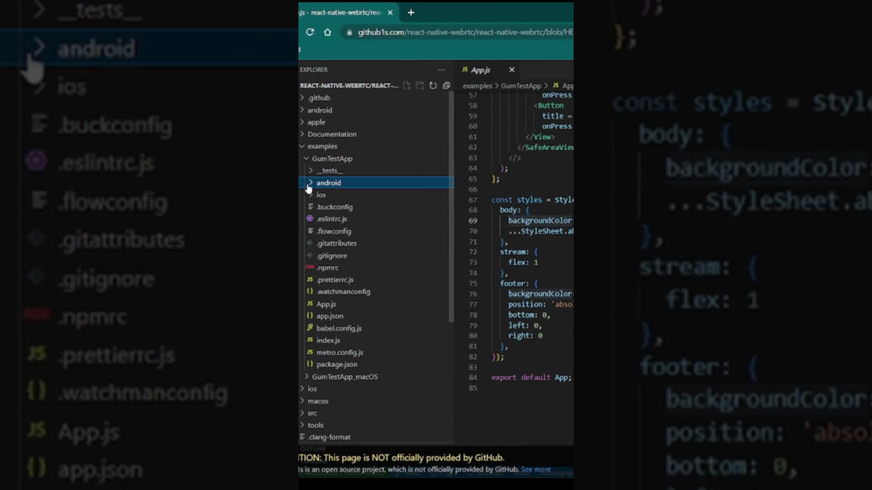Open the .gitignore file
Image resolution: width=872 pixels, height=490 pixels.
click(376, 255)
